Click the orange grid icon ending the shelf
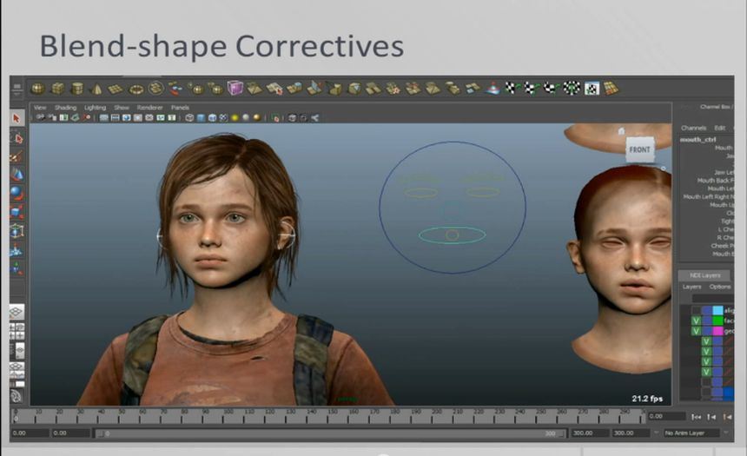 point(611,88)
